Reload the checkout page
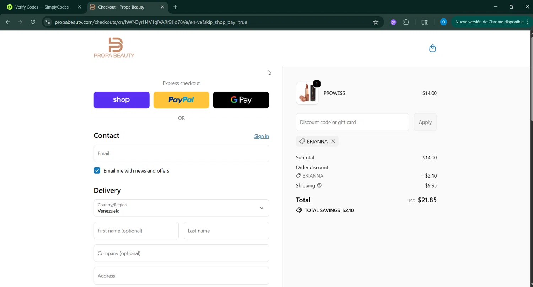Image resolution: width=533 pixels, height=287 pixels. coord(33,22)
